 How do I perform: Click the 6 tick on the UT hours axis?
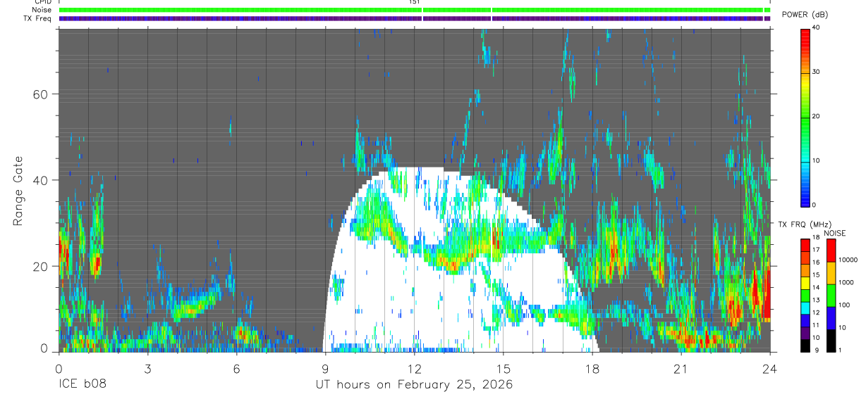(x=236, y=368)
